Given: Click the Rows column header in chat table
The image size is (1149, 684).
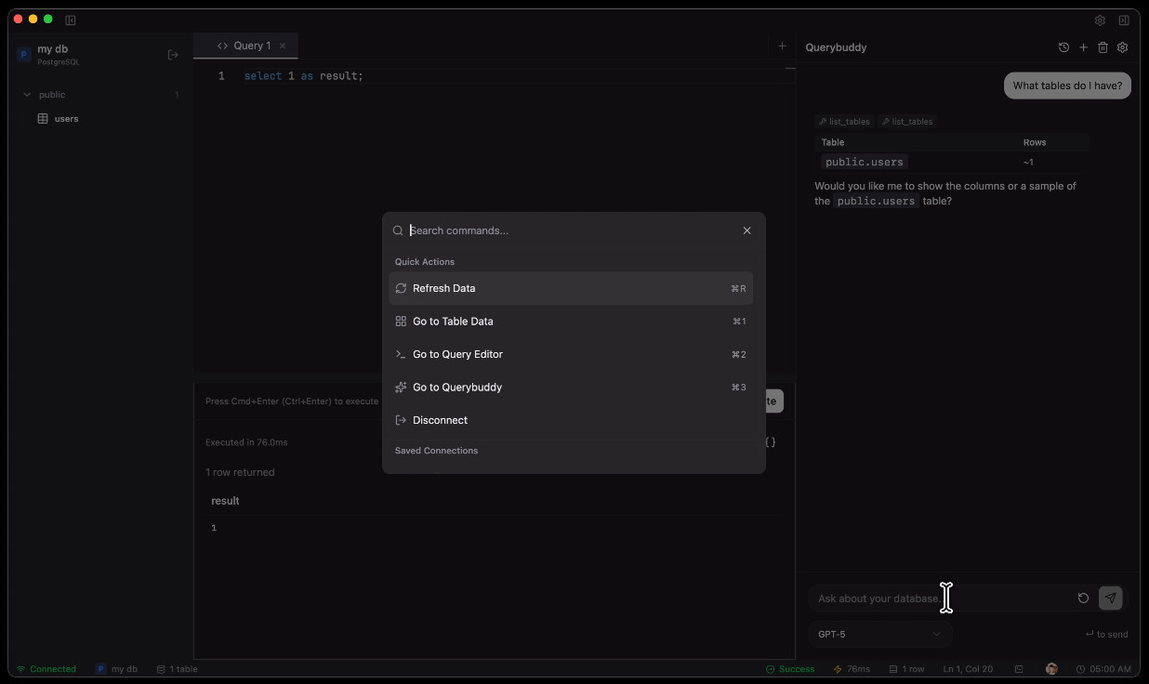Looking at the screenshot, I should coord(1035,142).
